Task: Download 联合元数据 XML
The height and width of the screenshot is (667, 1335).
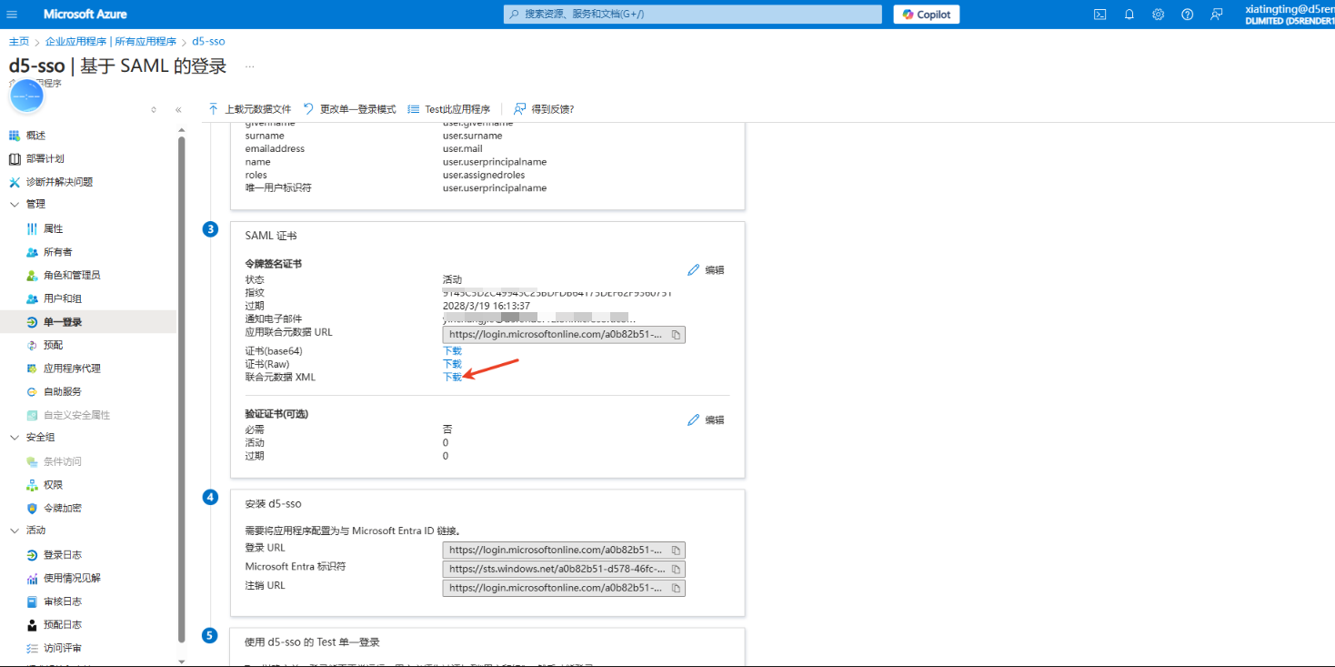Action: click(452, 377)
